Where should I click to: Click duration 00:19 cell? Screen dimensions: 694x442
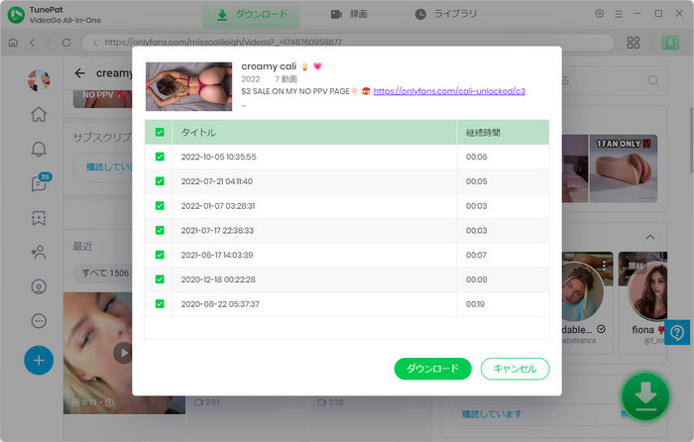pos(503,304)
